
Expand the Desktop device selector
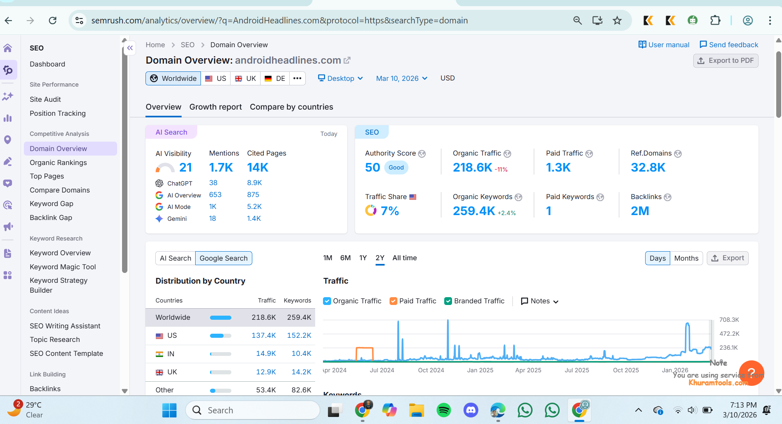point(340,78)
